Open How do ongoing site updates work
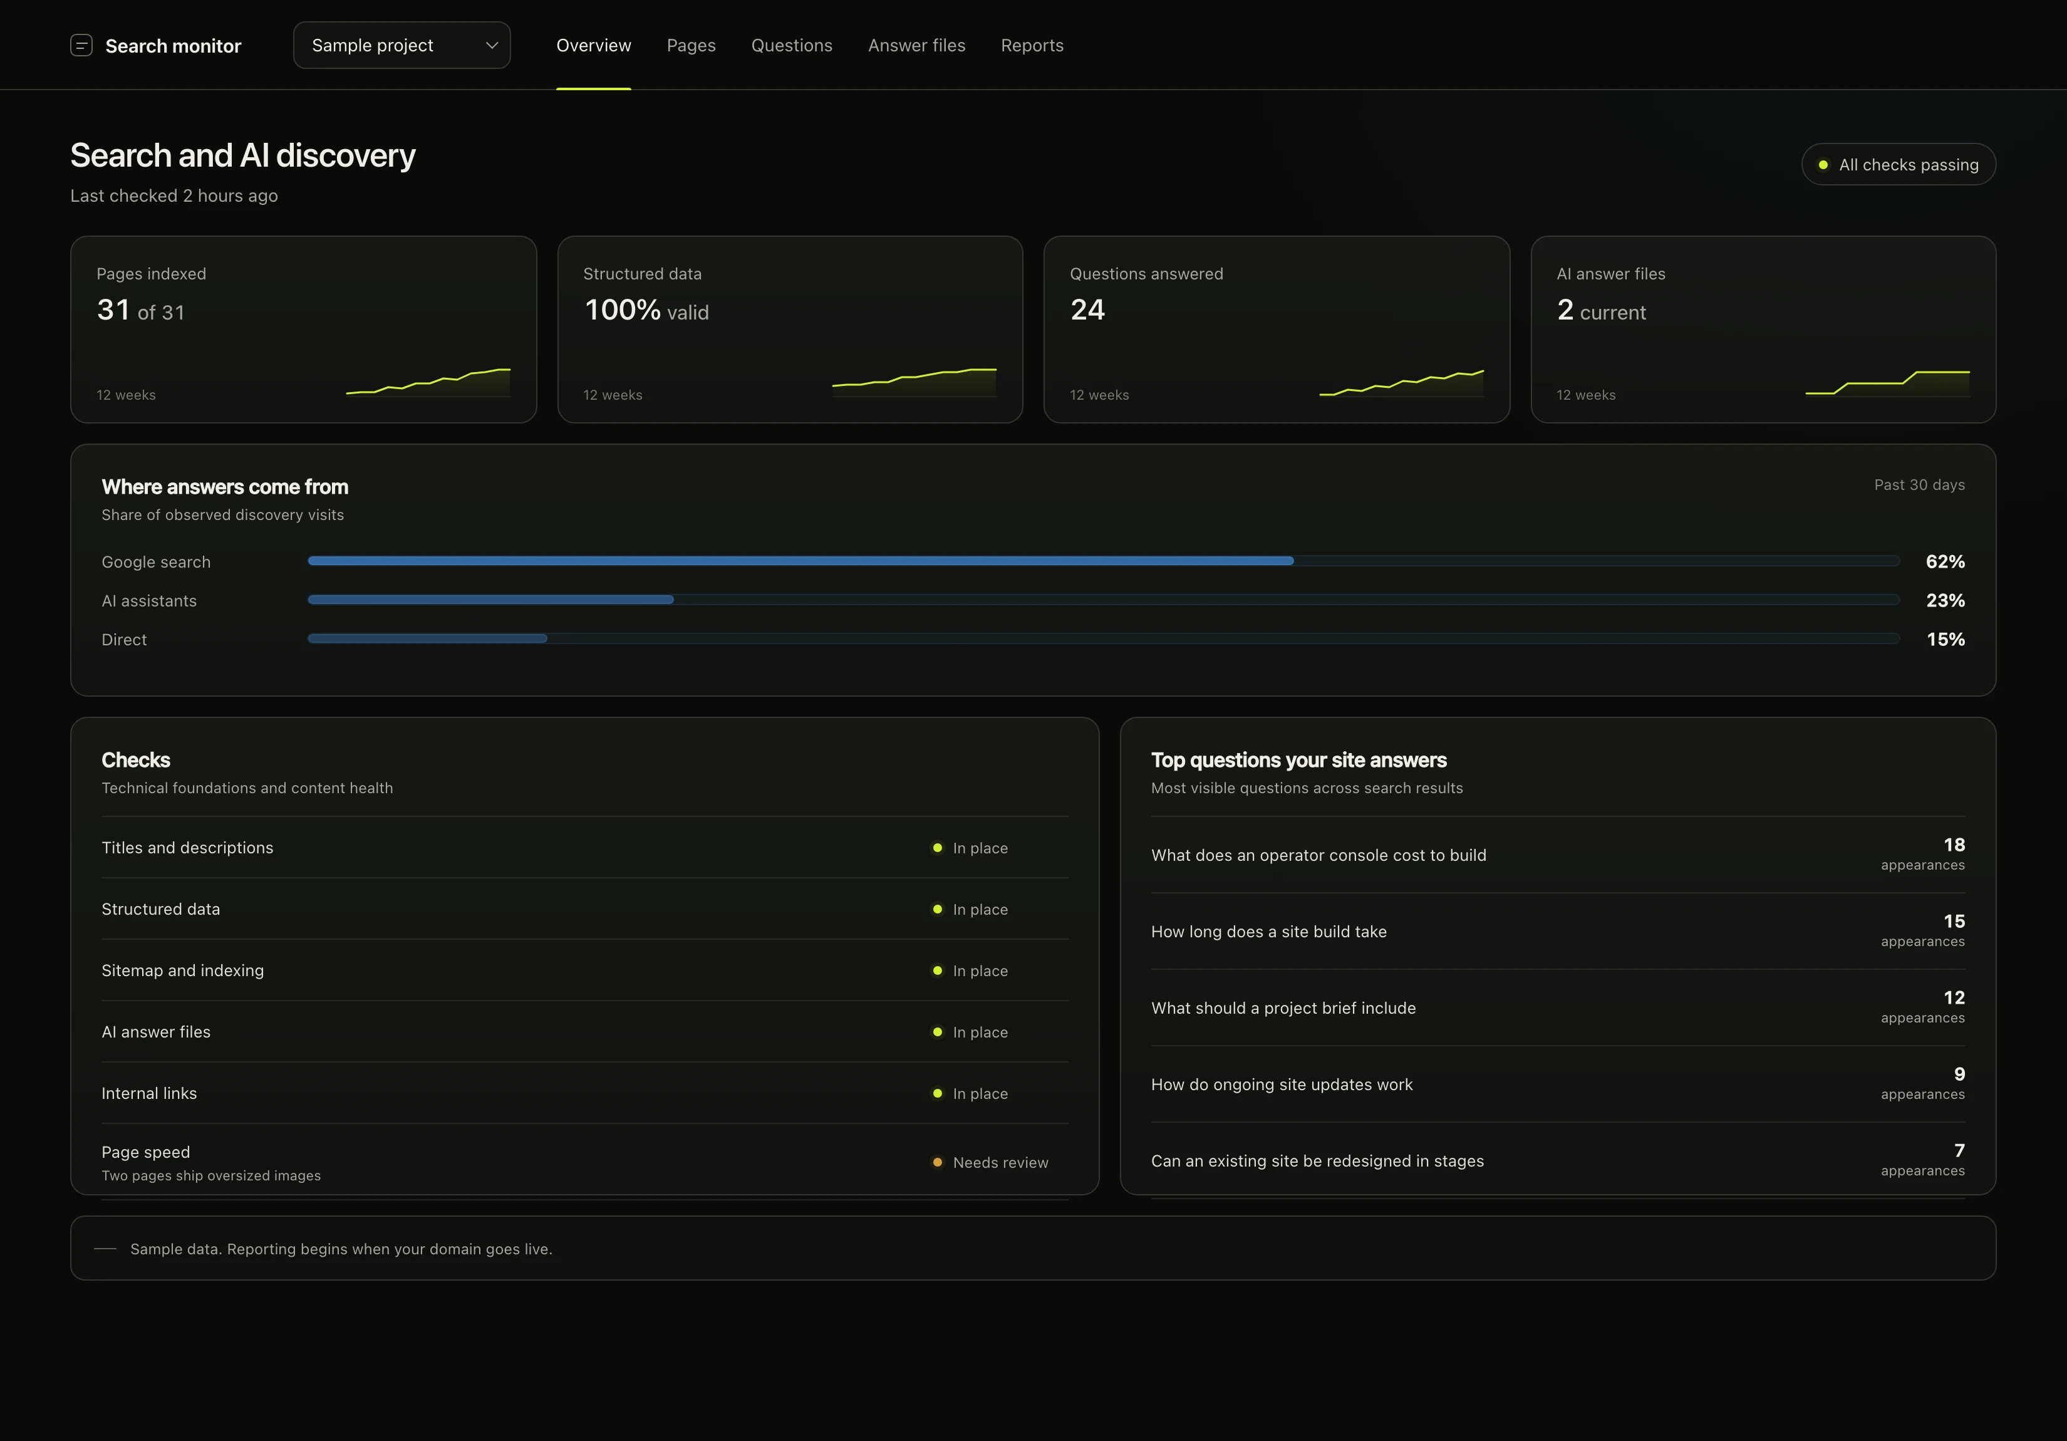The width and height of the screenshot is (2067, 1441). 1557,1085
